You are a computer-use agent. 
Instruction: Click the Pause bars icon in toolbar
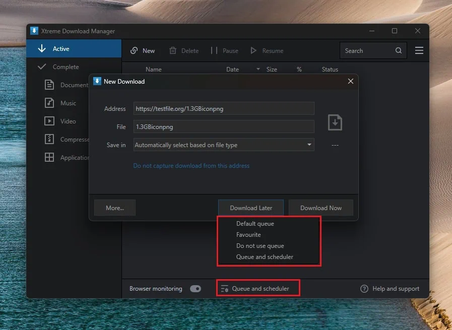(214, 51)
